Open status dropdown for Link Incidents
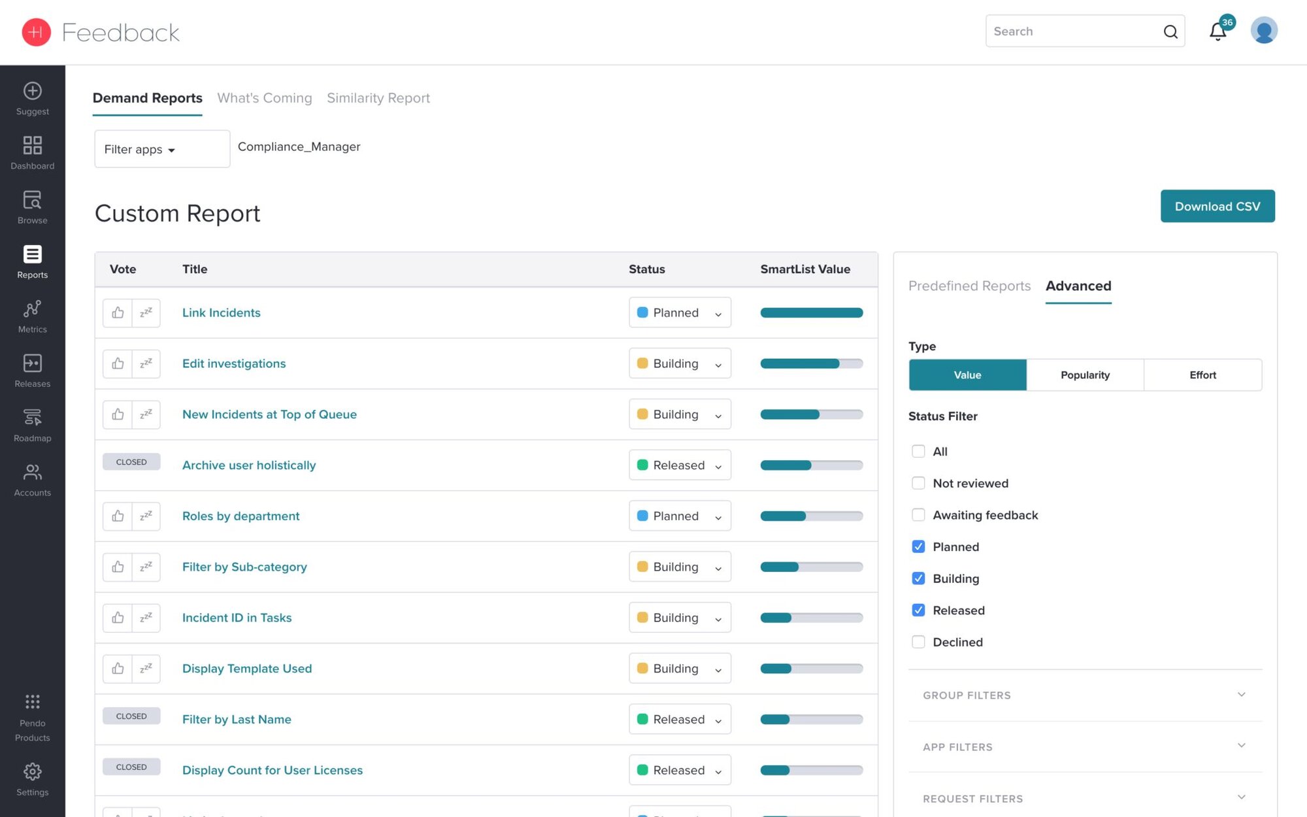This screenshot has width=1307, height=817. pyautogui.click(x=680, y=312)
